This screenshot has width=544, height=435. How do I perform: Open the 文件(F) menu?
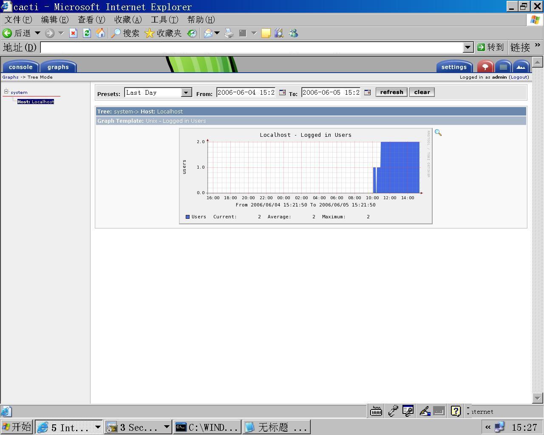(x=18, y=20)
